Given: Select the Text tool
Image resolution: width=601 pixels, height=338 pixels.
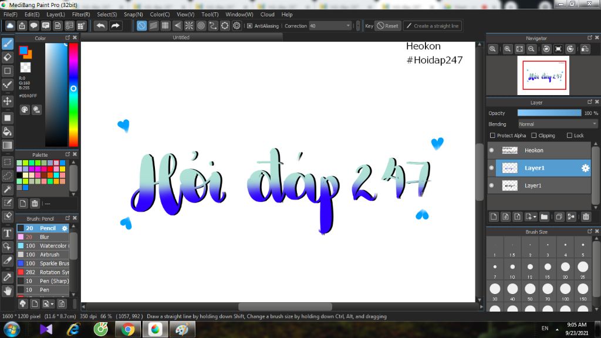Looking at the screenshot, I should coord(7,233).
